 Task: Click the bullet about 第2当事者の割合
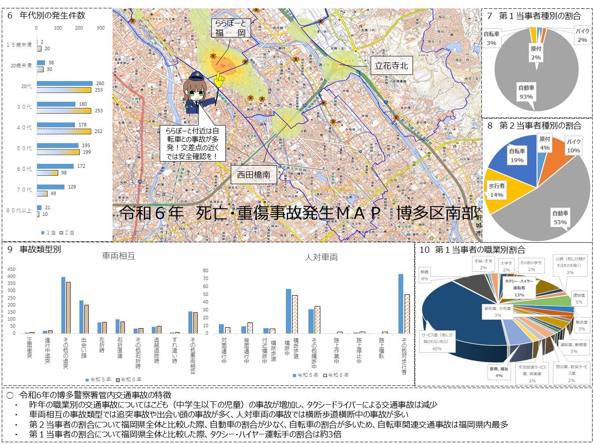click(x=269, y=425)
